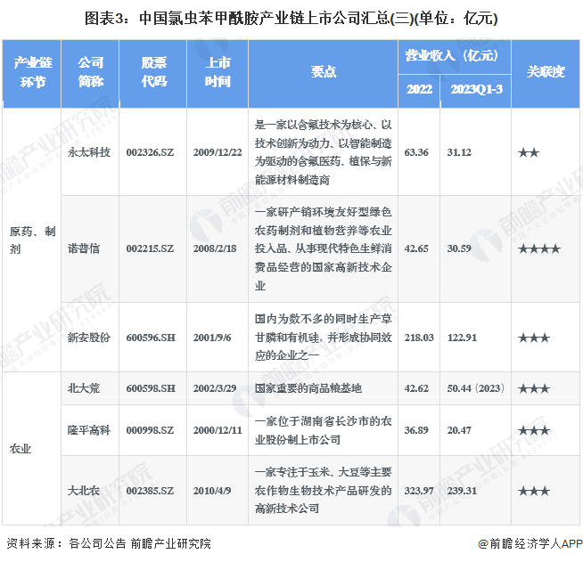The image size is (583, 562).
Task: Click 2022 revenue value 218.03
Action: pyautogui.click(x=419, y=338)
